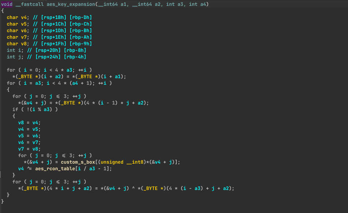348x213 pixels.
Task: Click the 'char v4' variable declaration
Action: [15, 17]
